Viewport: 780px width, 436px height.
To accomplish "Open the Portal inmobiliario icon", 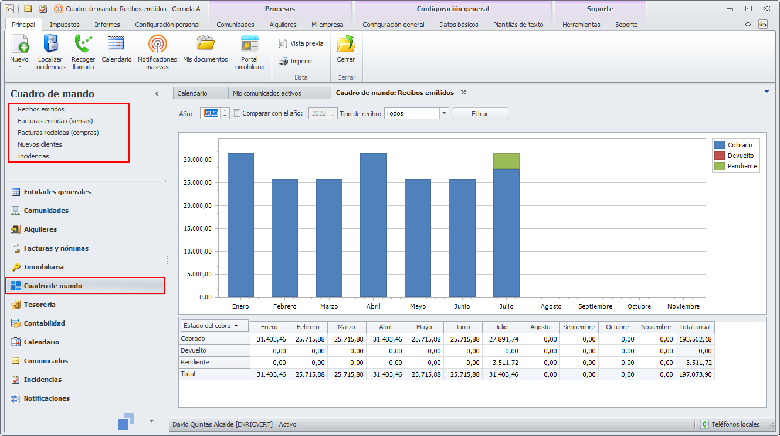I will tap(249, 44).
